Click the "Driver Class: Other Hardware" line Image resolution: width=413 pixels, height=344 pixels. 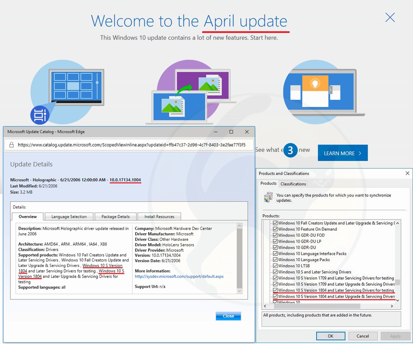point(161,239)
